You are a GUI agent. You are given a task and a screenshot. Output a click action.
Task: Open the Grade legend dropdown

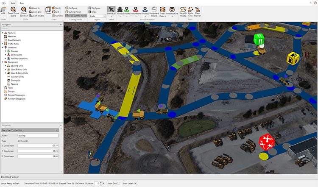[x=97, y=16]
